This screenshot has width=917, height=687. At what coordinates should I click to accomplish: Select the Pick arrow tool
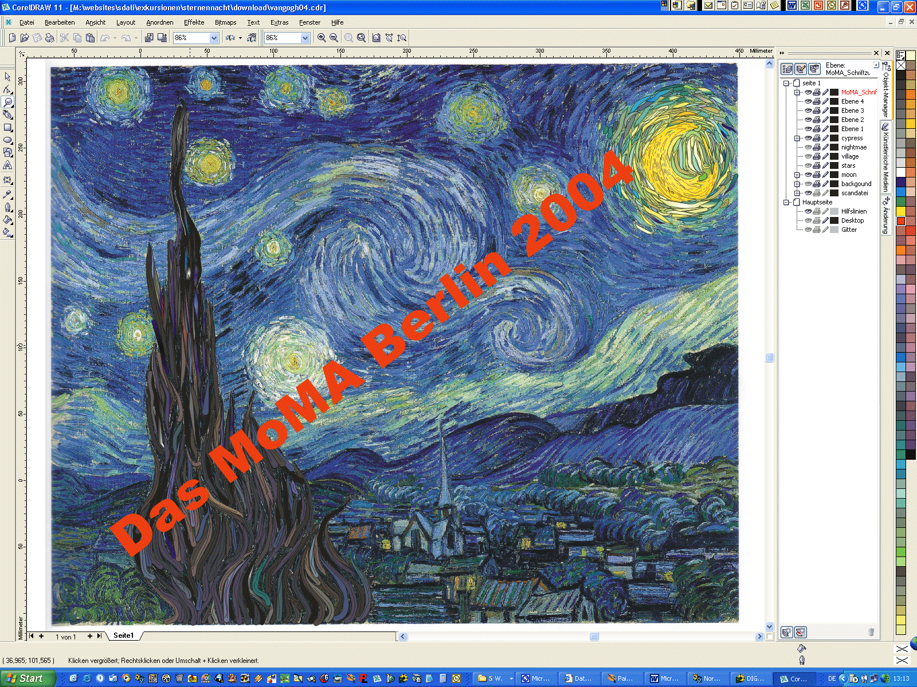[7, 77]
